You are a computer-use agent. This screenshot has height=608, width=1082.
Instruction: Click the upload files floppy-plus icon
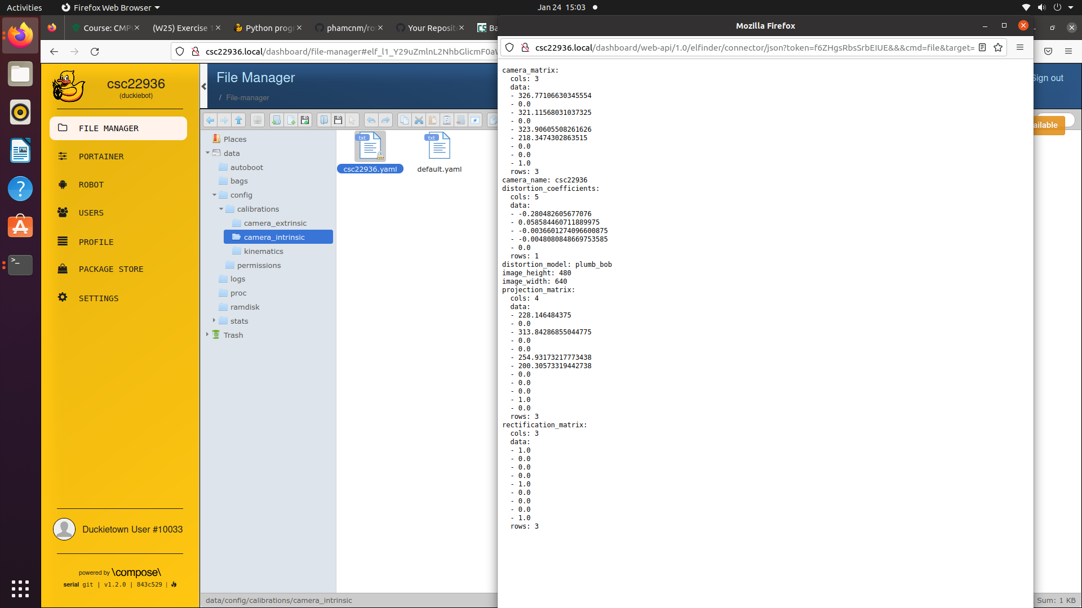(x=305, y=120)
